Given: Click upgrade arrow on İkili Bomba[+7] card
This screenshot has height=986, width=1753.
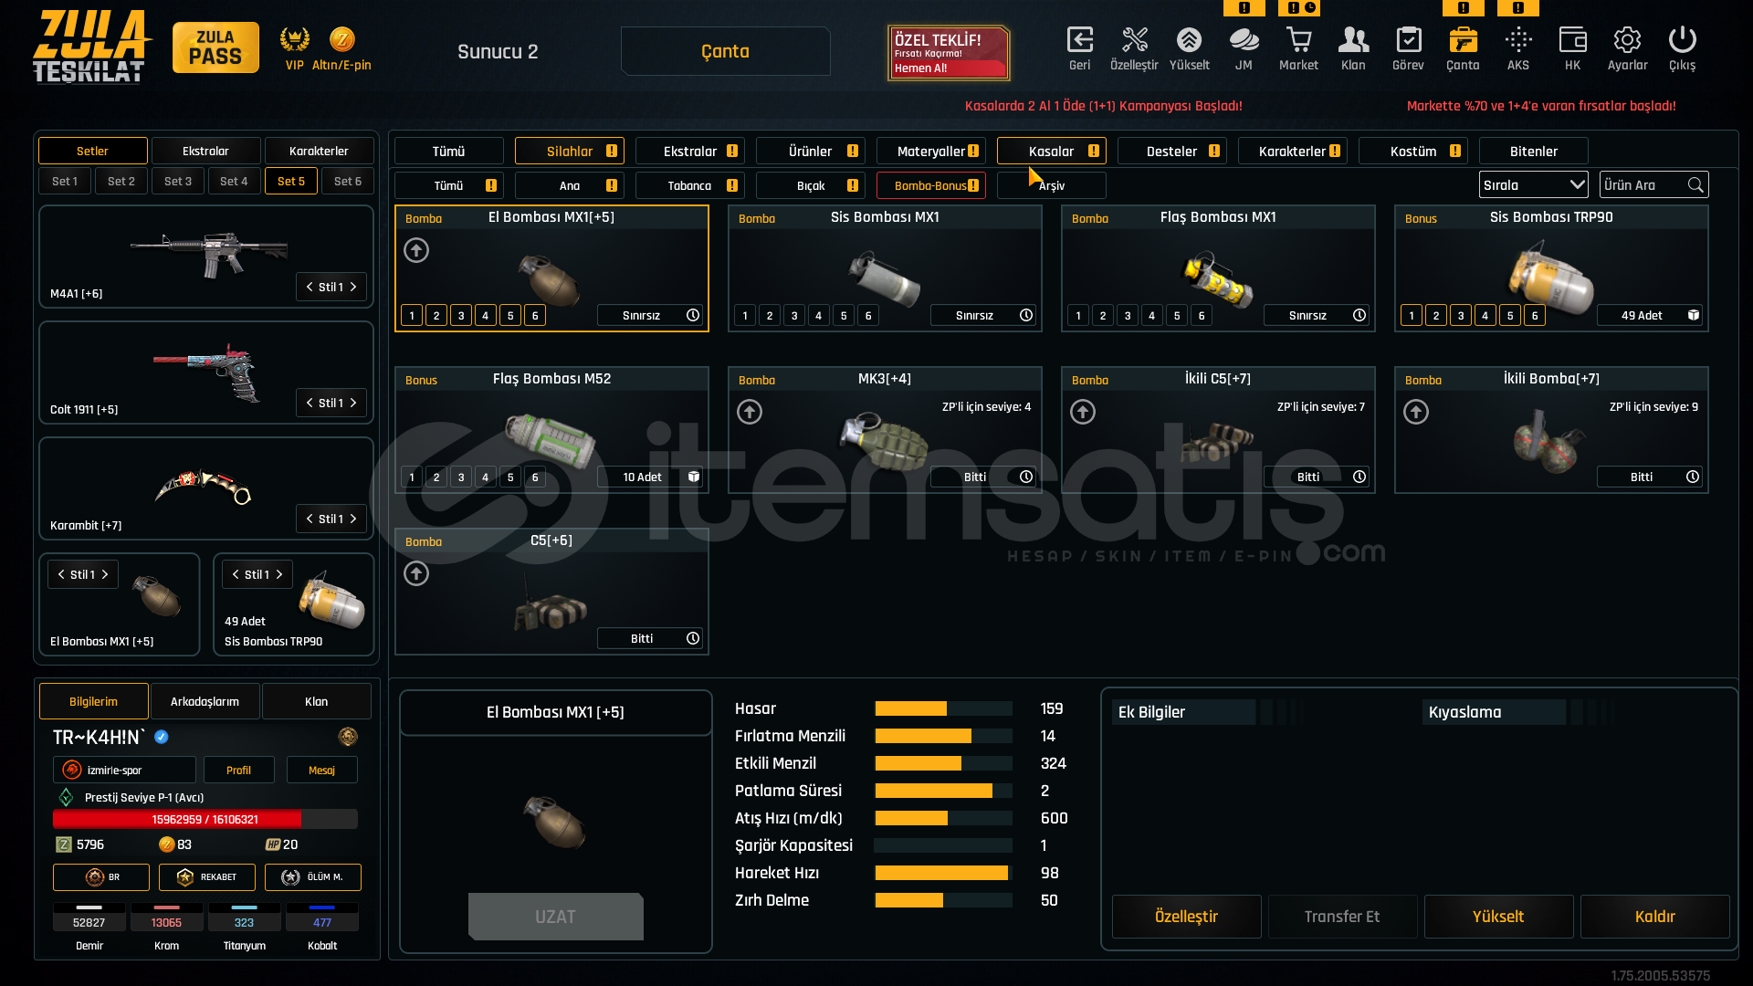Looking at the screenshot, I should tap(1416, 412).
